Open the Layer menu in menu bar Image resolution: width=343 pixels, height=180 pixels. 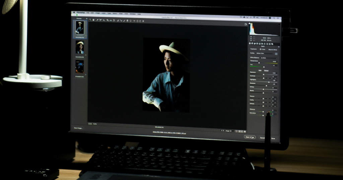(104, 13)
